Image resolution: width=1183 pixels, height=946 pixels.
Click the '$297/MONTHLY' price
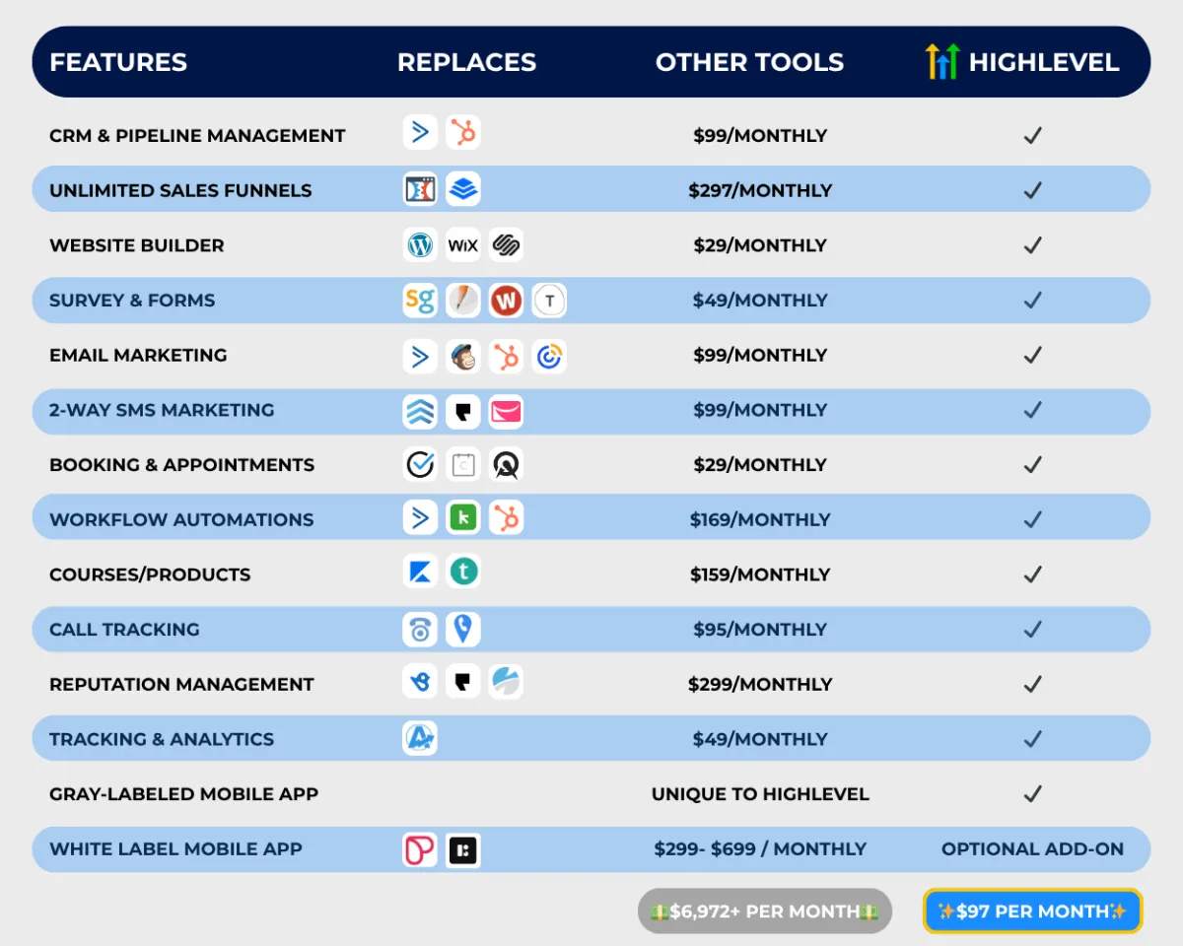(x=760, y=190)
